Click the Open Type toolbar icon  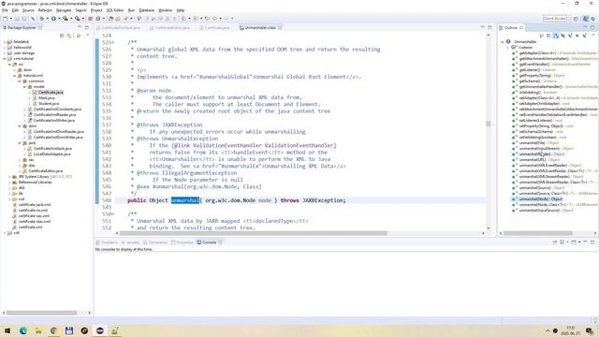110,19
